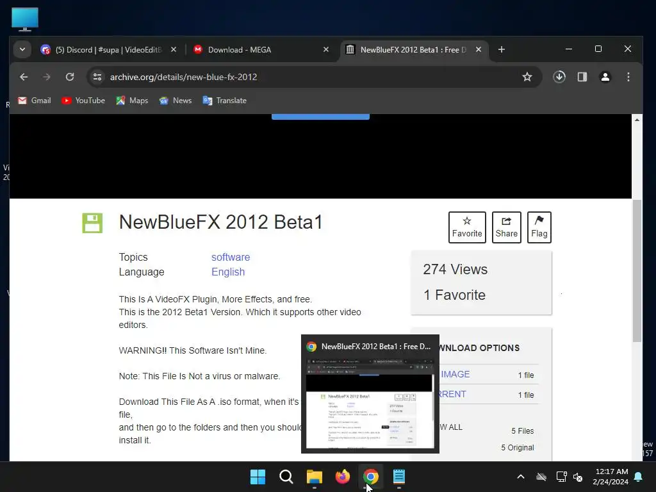This screenshot has height=492, width=656.
Task: Open Windows taskbar search
Action: (x=286, y=477)
